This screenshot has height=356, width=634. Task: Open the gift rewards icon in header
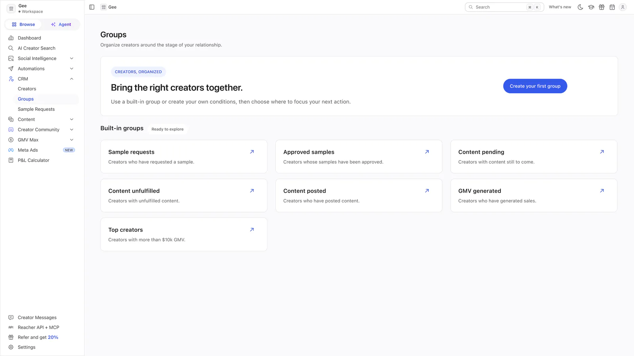click(x=602, y=7)
